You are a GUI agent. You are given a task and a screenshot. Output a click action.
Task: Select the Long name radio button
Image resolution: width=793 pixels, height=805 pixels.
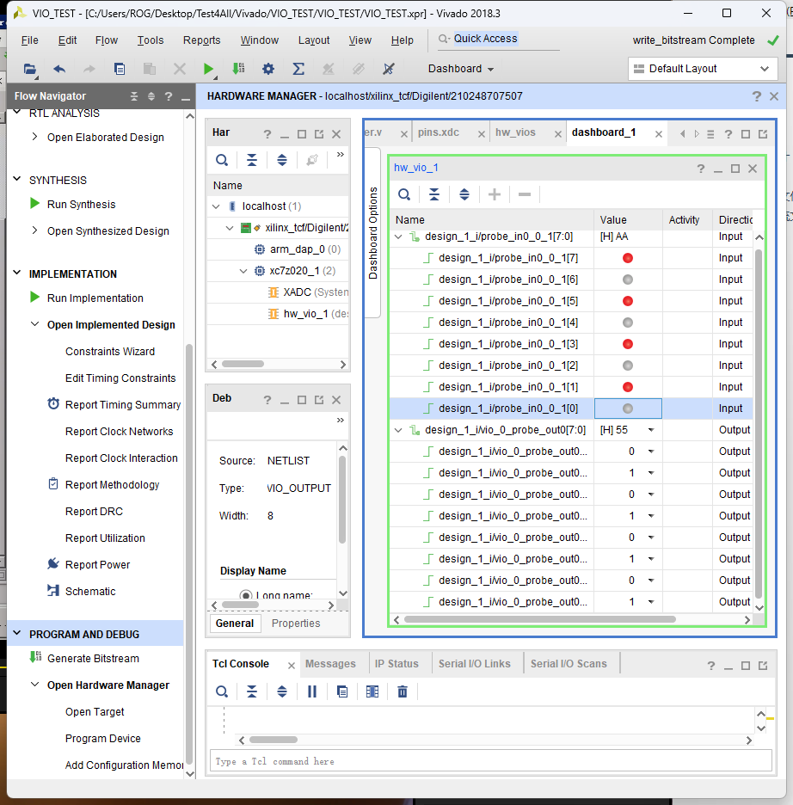pos(246,595)
